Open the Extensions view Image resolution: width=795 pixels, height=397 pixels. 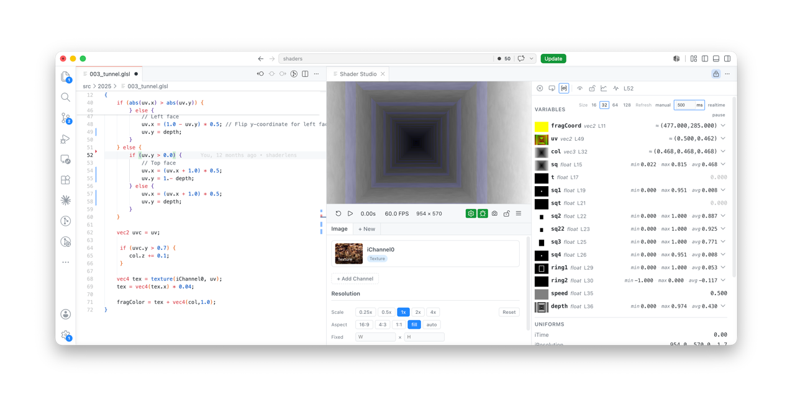coord(66,180)
